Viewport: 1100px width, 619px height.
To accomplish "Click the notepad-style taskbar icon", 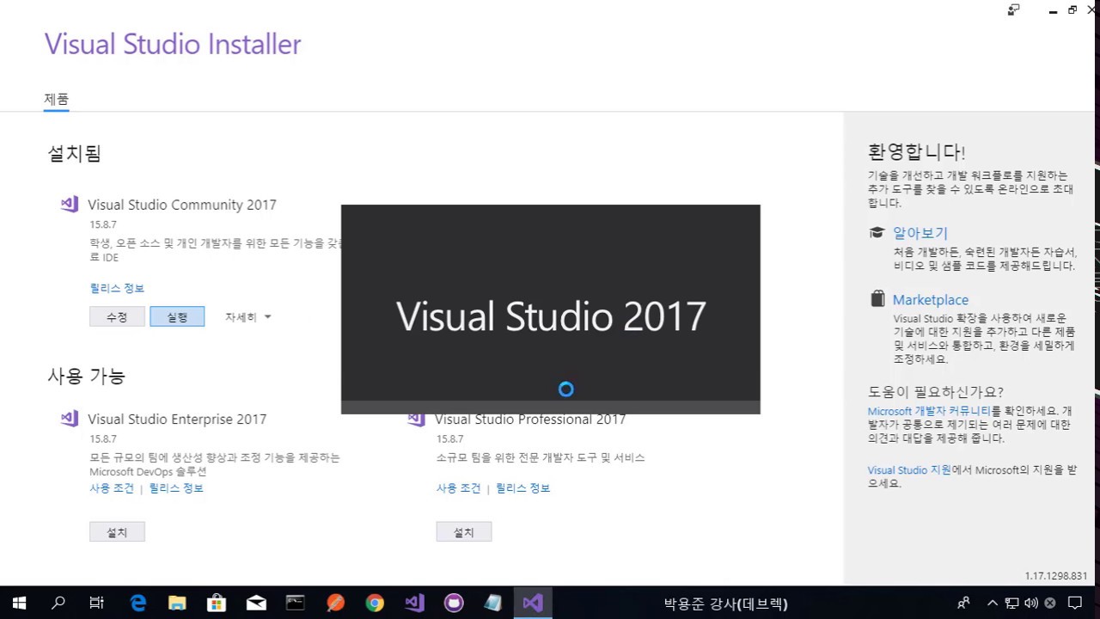I will 493,603.
